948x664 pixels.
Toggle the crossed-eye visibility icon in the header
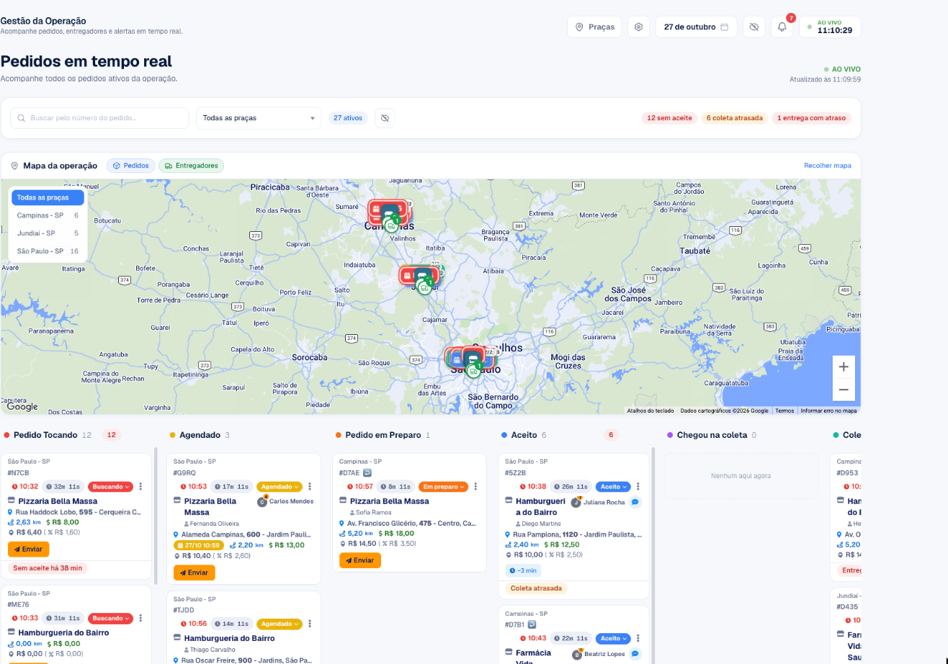coord(754,27)
